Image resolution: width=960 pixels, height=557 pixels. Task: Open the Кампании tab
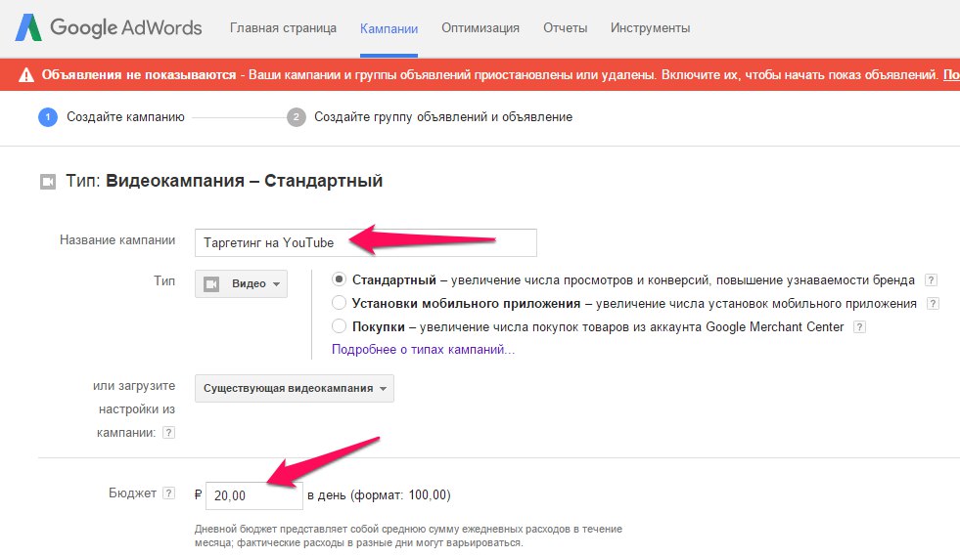(x=389, y=28)
